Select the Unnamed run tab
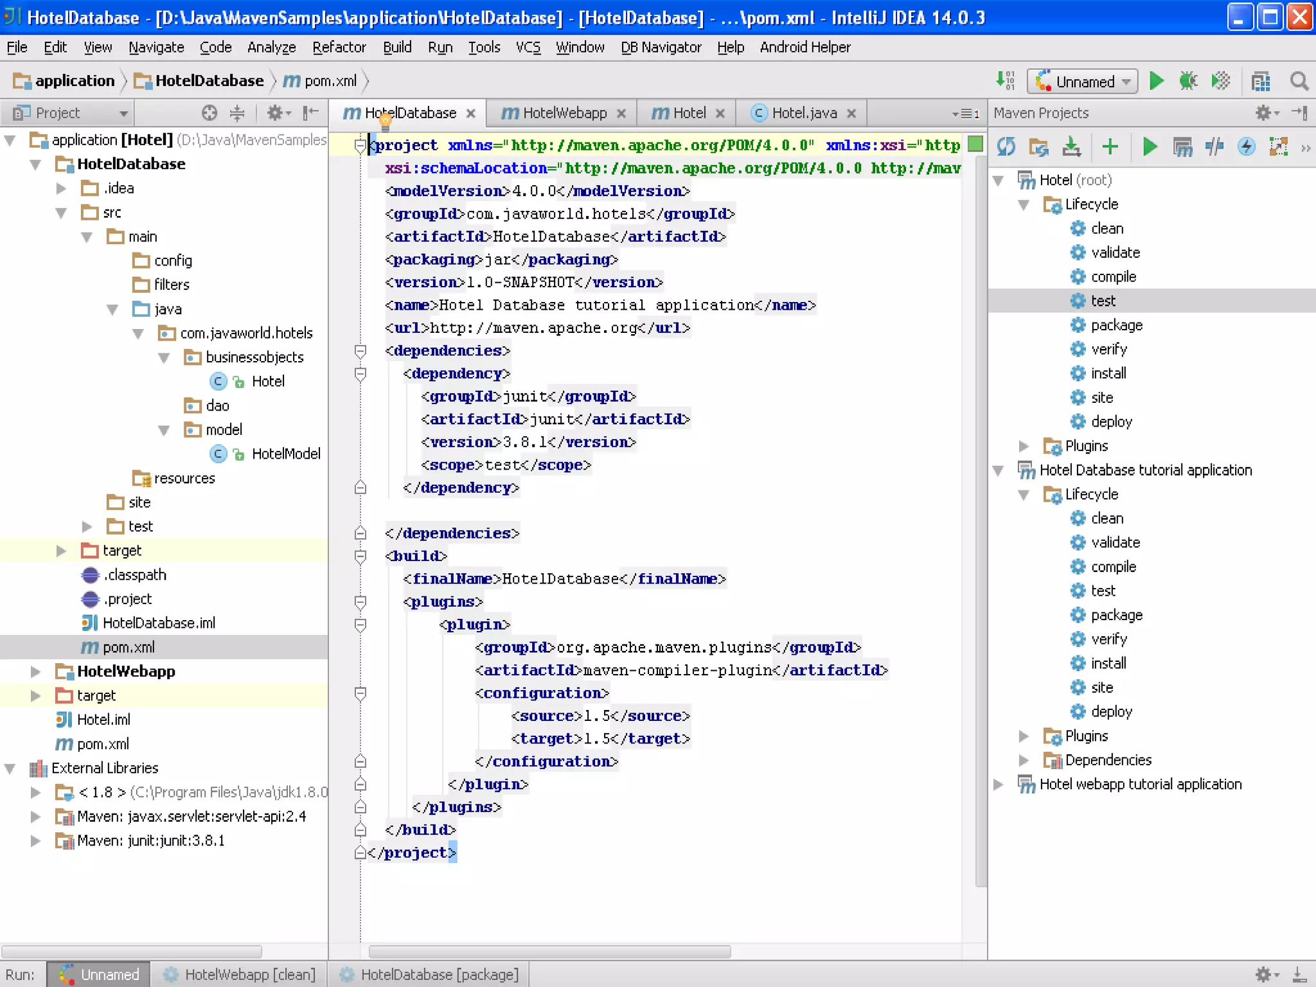 [99, 975]
